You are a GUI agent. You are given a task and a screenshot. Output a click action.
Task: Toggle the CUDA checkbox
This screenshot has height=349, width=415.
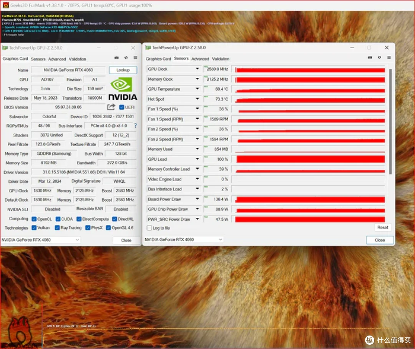pyautogui.click(x=58, y=219)
